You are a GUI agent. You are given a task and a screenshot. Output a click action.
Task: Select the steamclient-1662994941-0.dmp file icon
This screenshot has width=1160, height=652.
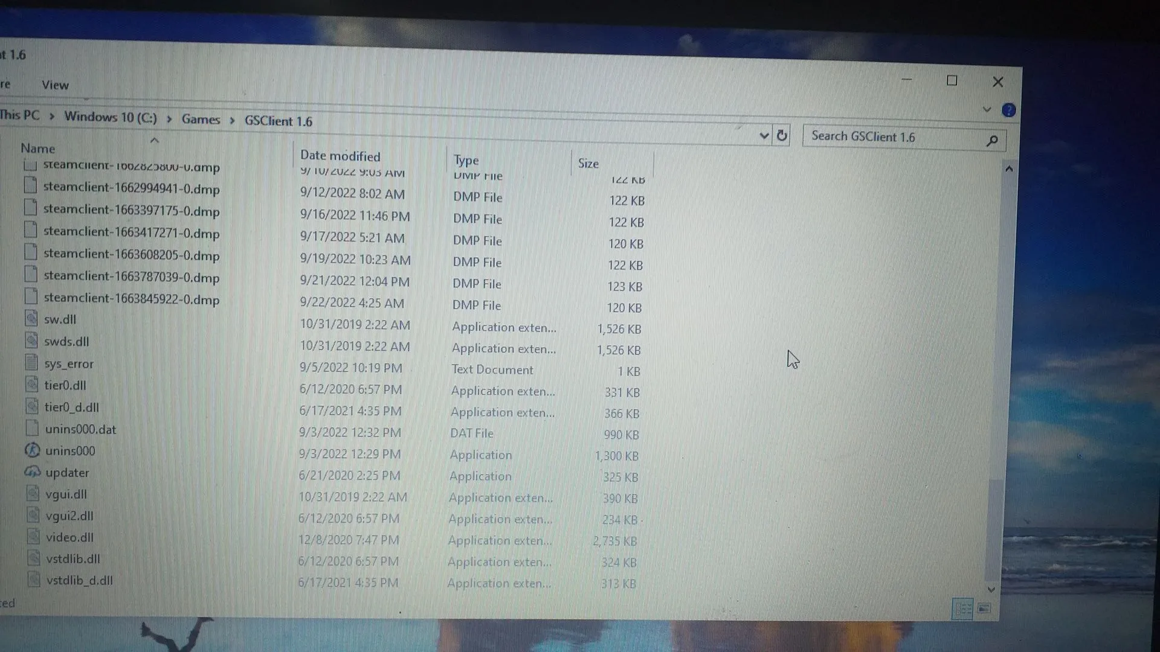pos(30,185)
